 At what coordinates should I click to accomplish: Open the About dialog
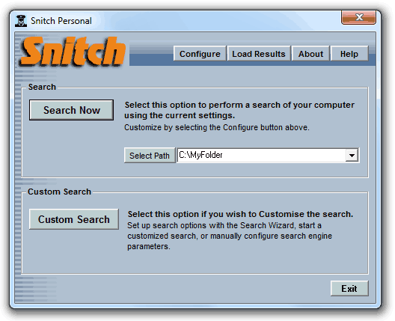pyautogui.click(x=310, y=53)
